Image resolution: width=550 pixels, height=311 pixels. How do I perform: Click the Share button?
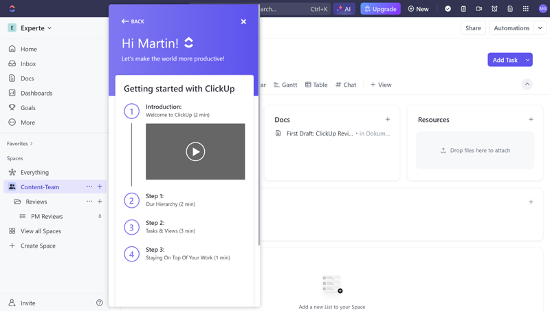pyautogui.click(x=473, y=28)
